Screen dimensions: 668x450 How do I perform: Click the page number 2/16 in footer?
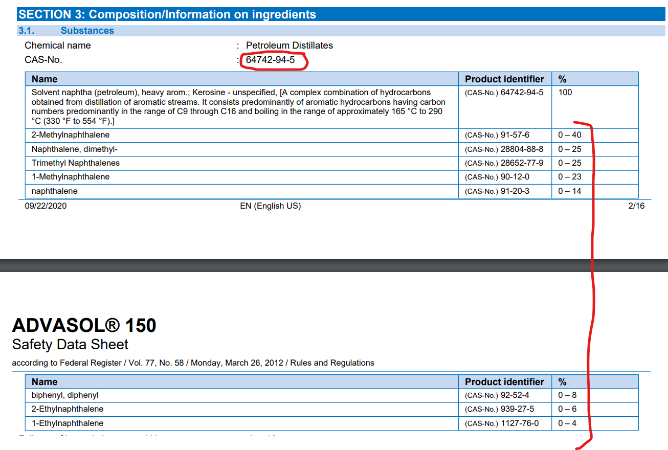click(636, 206)
